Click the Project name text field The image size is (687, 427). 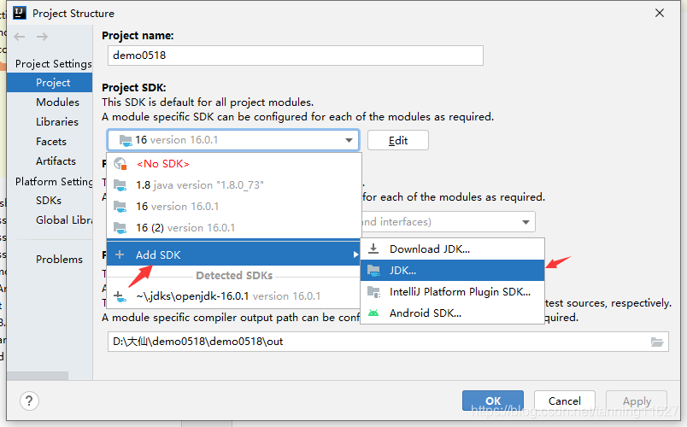(296, 56)
